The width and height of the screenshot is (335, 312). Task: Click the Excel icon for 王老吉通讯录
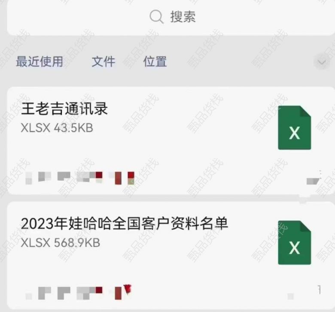click(294, 128)
